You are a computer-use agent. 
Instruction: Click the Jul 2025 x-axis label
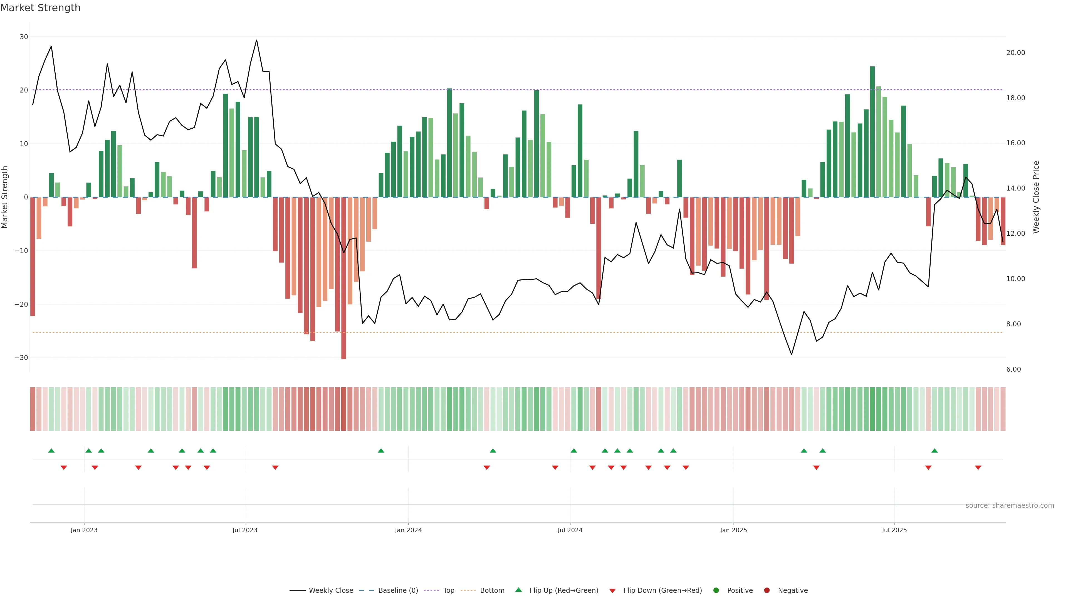pyautogui.click(x=894, y=530)
